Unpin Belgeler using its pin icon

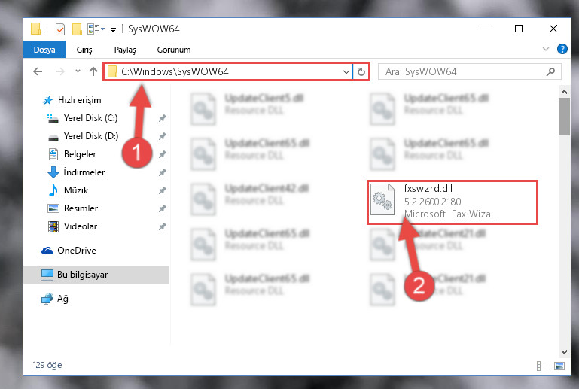pos(162,154)
